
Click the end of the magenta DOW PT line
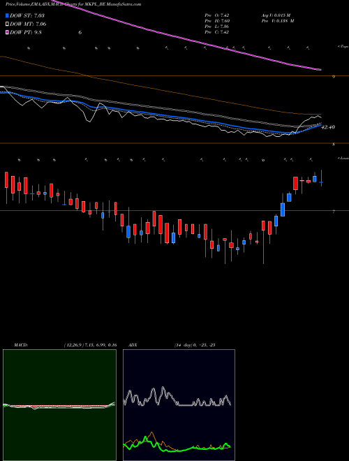(320, 70)
